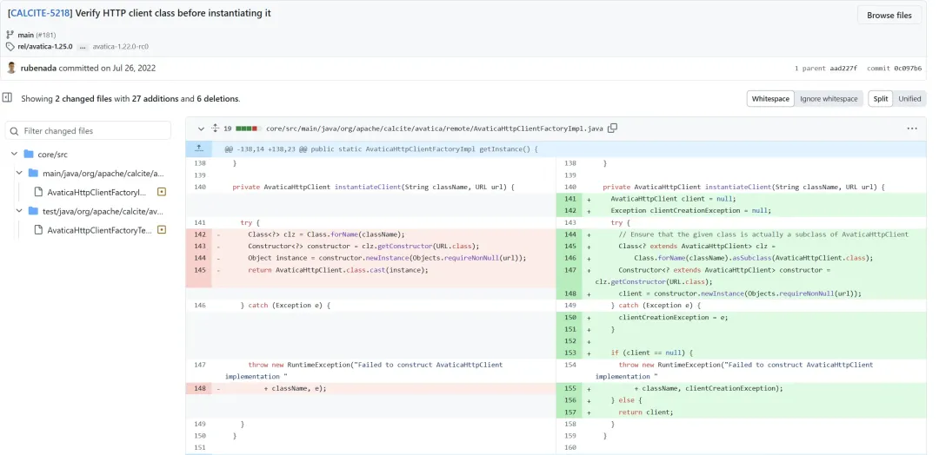Select Ignore whitespace option
The image size is (939, 455).
tap(829, 99)
